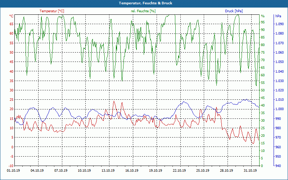Viewport: 288px width, 180px height.
Task: Click pressure axis value '1.000'
Action: tap(279, 109)
